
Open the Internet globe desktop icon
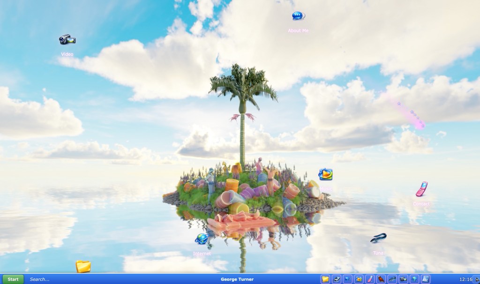(x=202, y=239)
